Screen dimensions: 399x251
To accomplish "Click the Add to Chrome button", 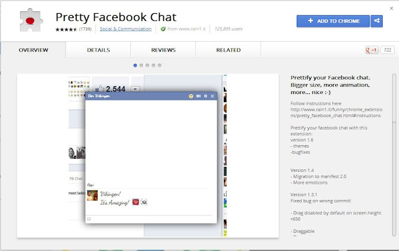I will click(x=333, y=21).
